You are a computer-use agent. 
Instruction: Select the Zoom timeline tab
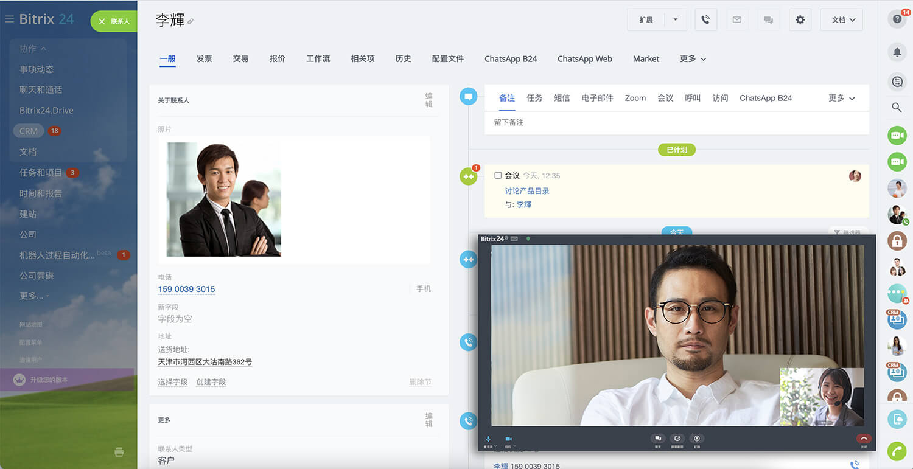click(635, 98)
